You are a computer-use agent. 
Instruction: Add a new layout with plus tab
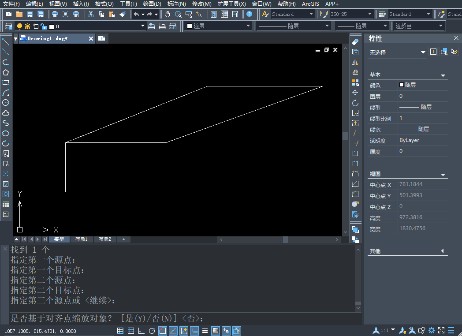[124, 239]
